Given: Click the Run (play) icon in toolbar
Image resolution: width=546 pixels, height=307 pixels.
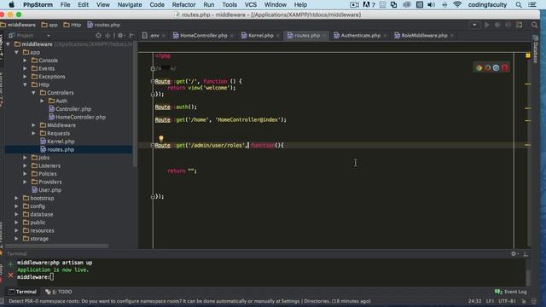Looking at the screenshot, I should pyautogui.click(x=487, y=25).
